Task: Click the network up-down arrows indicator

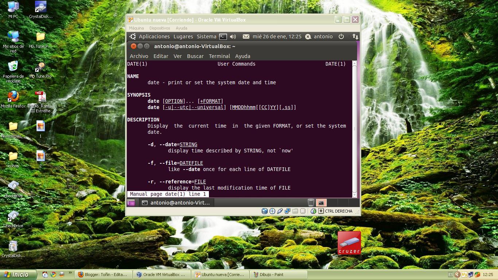Action: click(355, 36)
